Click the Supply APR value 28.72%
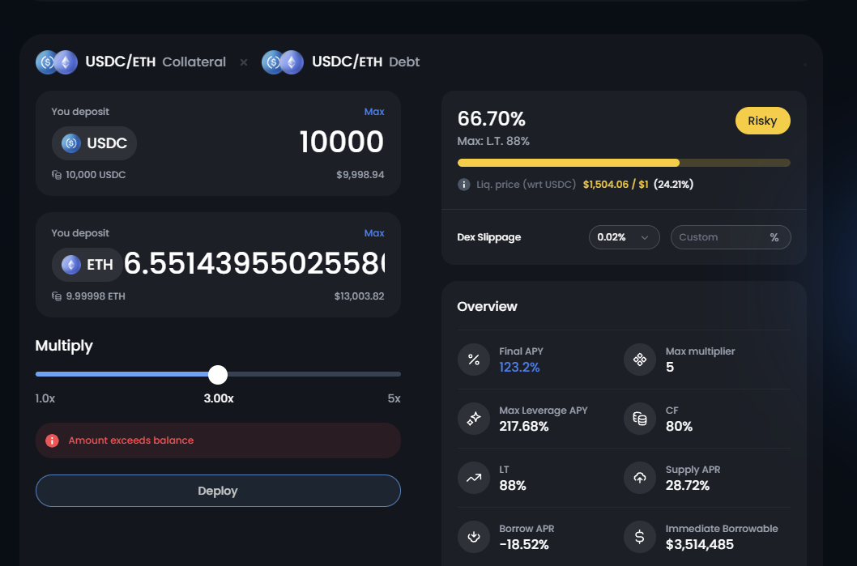Image resolution: width=857 pixels, height=566 pixels. (x=688, y=485)
